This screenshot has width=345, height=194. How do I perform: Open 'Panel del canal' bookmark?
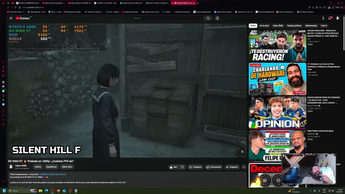[x=16, y=12]
